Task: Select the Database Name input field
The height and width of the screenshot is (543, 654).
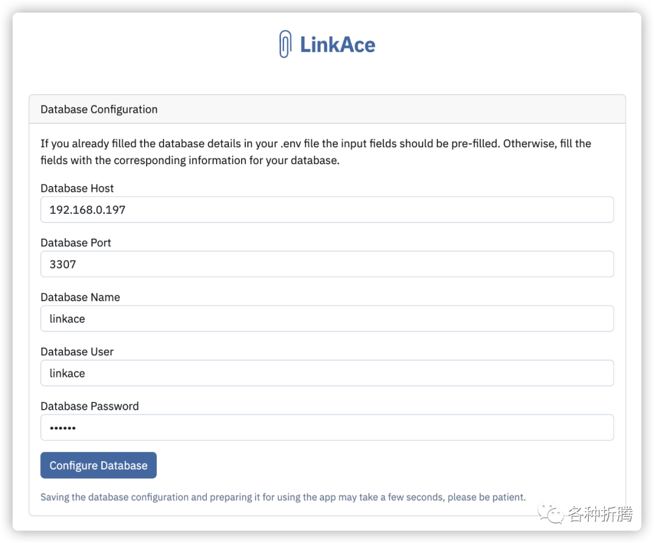Action: click(x=327, y=319)
